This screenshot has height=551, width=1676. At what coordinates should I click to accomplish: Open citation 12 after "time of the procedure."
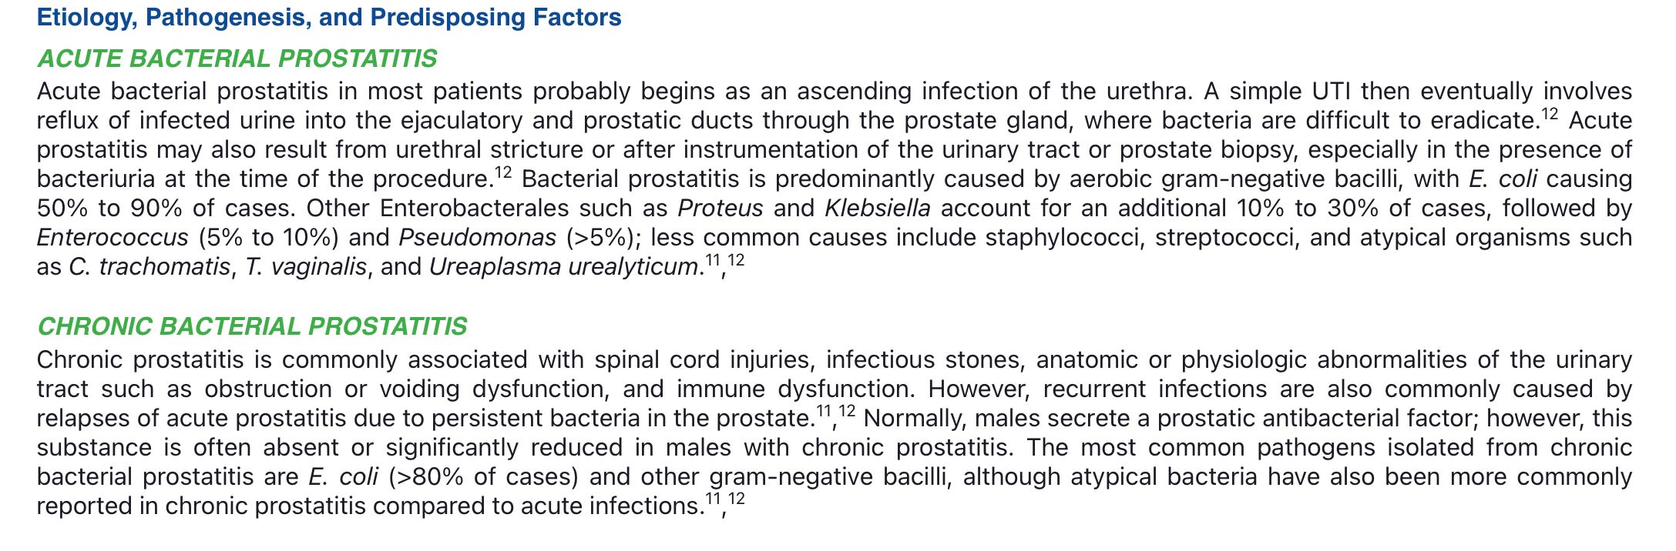[x=502, y=172]
